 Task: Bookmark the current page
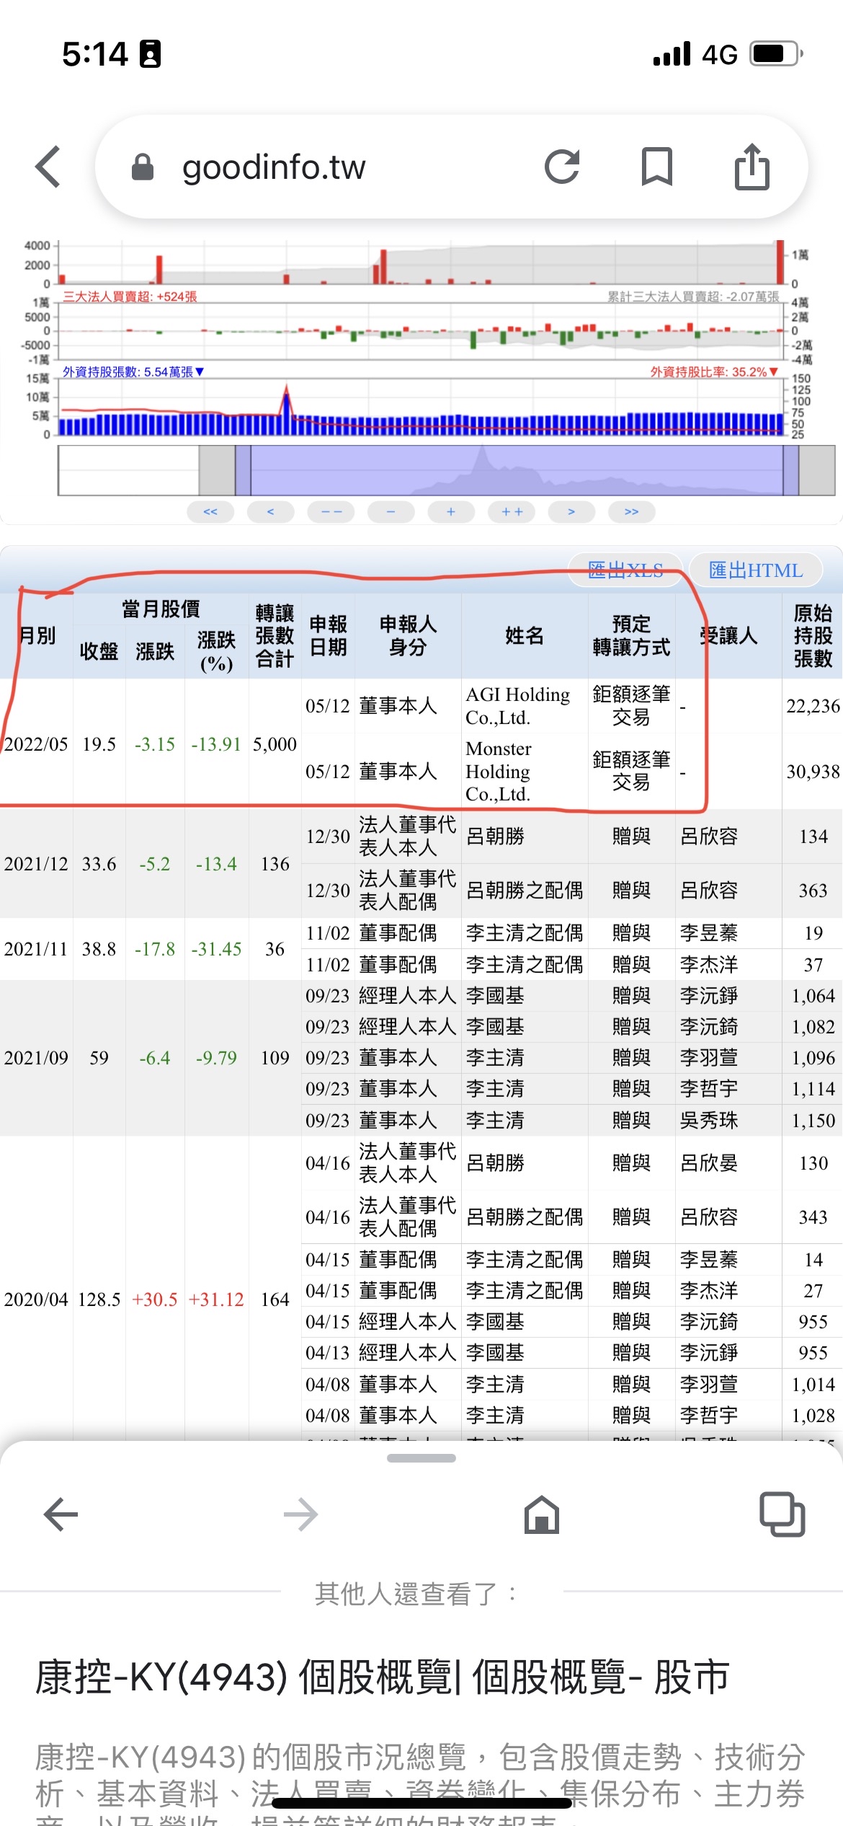point(656,167)
